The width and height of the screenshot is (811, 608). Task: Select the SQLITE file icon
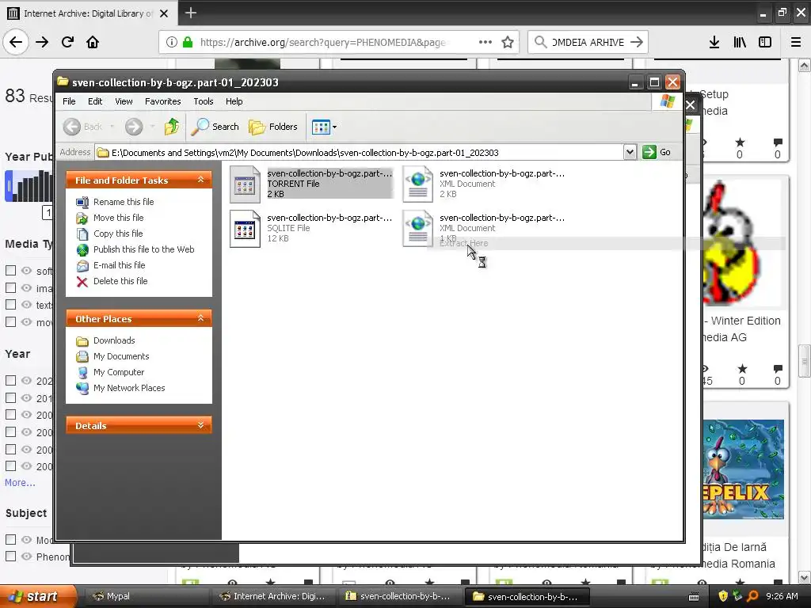point(245,229)
